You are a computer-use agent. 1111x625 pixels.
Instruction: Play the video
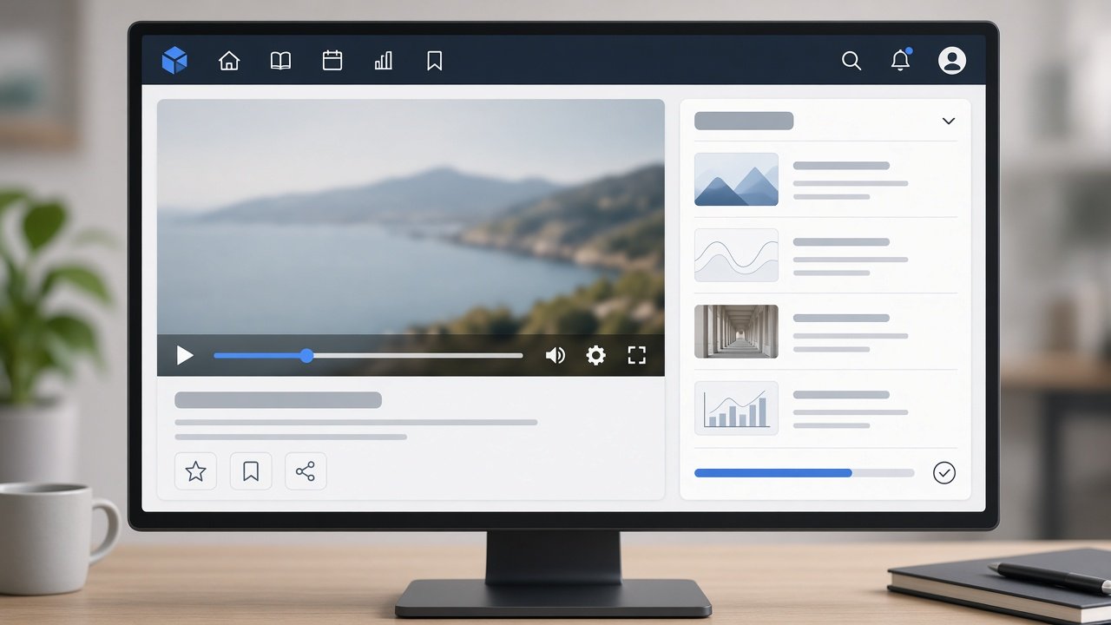click(x=185, y=355)
